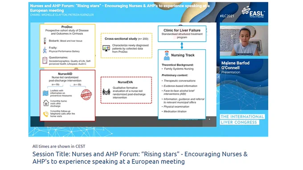The height and width of the screenshot is (170, 303).
Task: Click the 'Physical examination' bullet
Action: point(176,107)
